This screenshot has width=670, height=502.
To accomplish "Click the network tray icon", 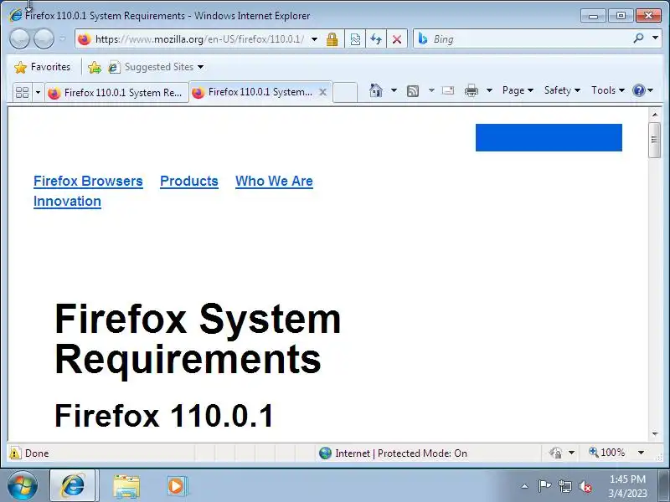I will pyautogui.click(x=564, y=486).
